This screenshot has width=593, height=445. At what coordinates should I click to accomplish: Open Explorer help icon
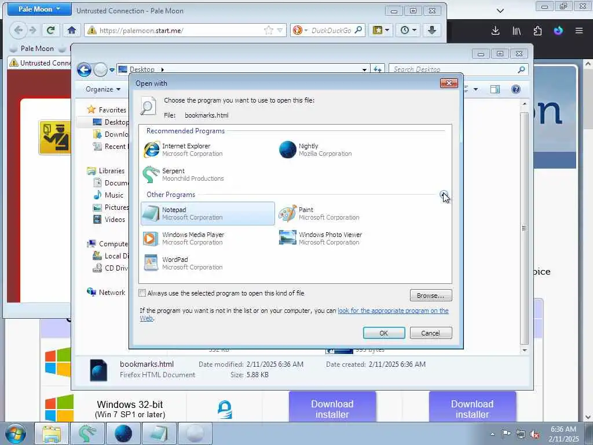pyautogui.click(x=515, y=89)
